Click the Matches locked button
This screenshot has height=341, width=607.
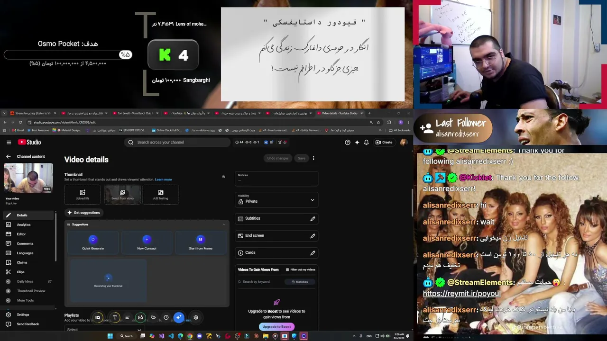pos(299,282)
